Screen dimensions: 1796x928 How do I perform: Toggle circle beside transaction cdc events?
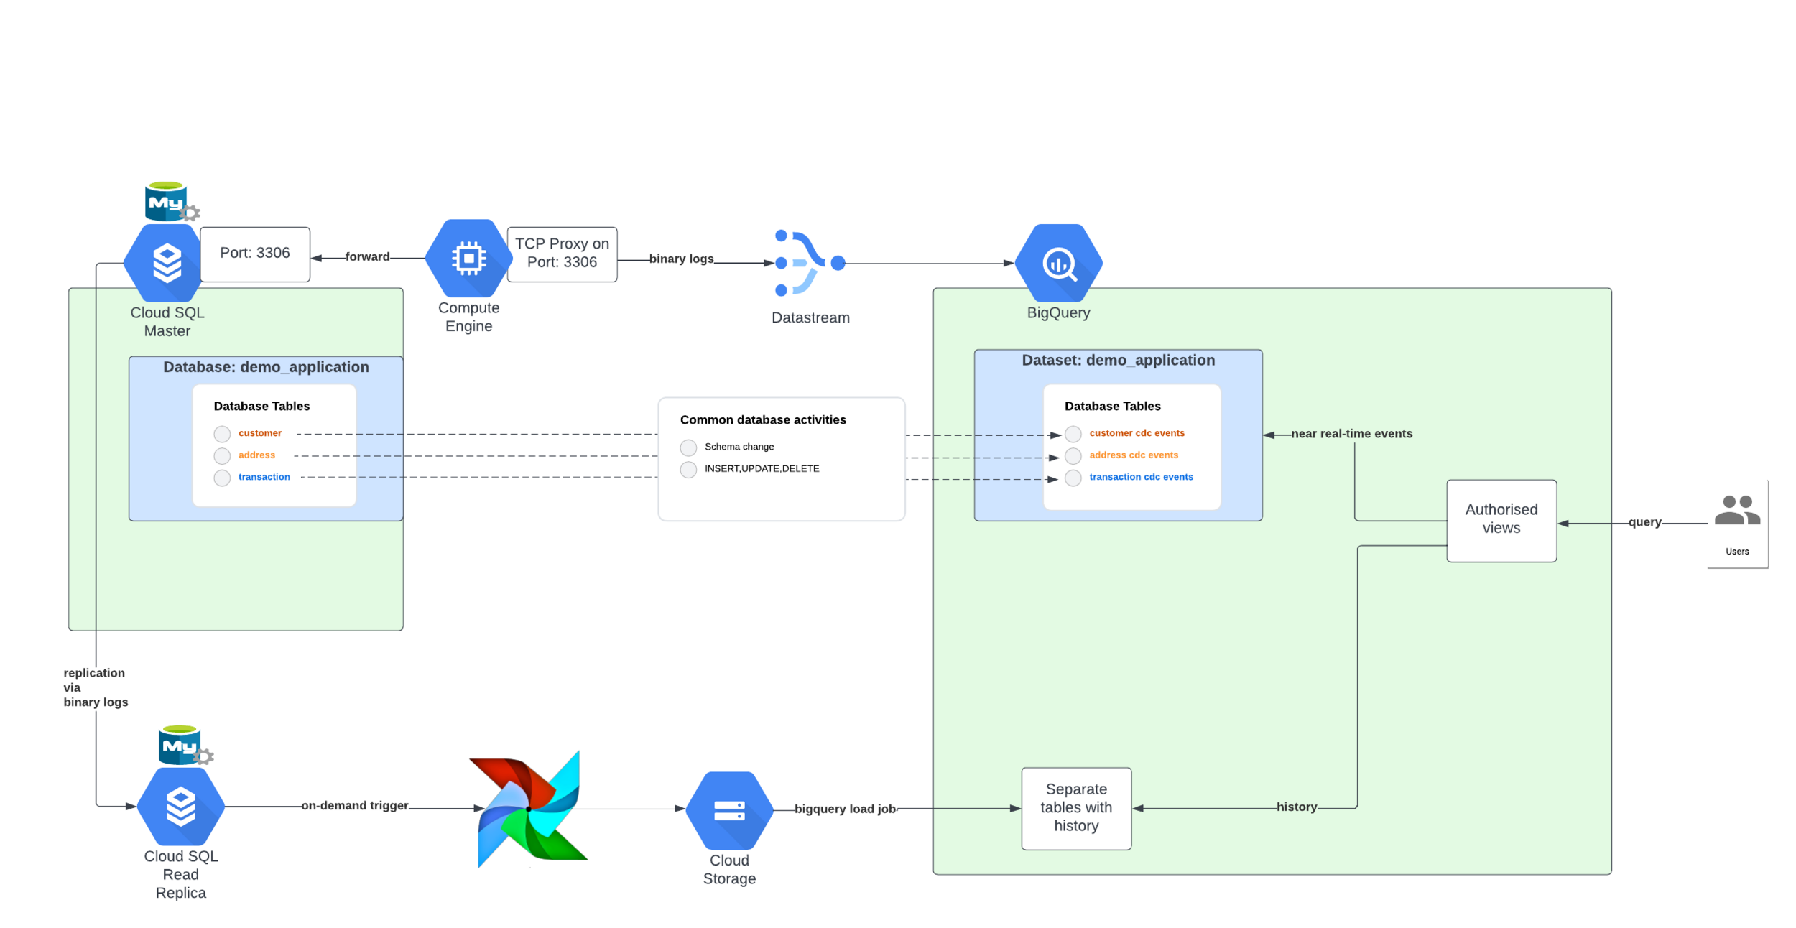coord(1073,478)
